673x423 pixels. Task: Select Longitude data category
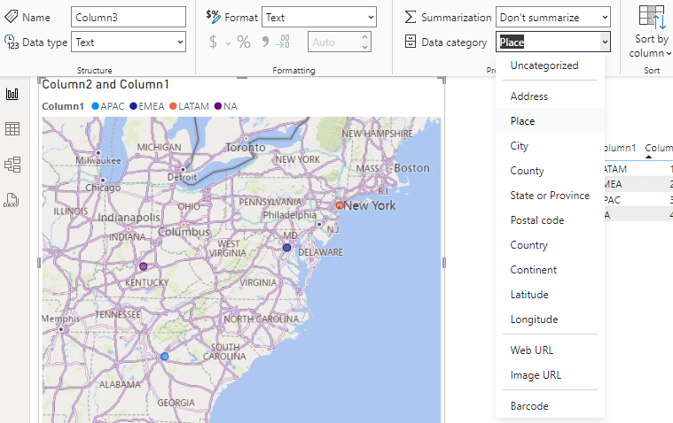(550, 319)
